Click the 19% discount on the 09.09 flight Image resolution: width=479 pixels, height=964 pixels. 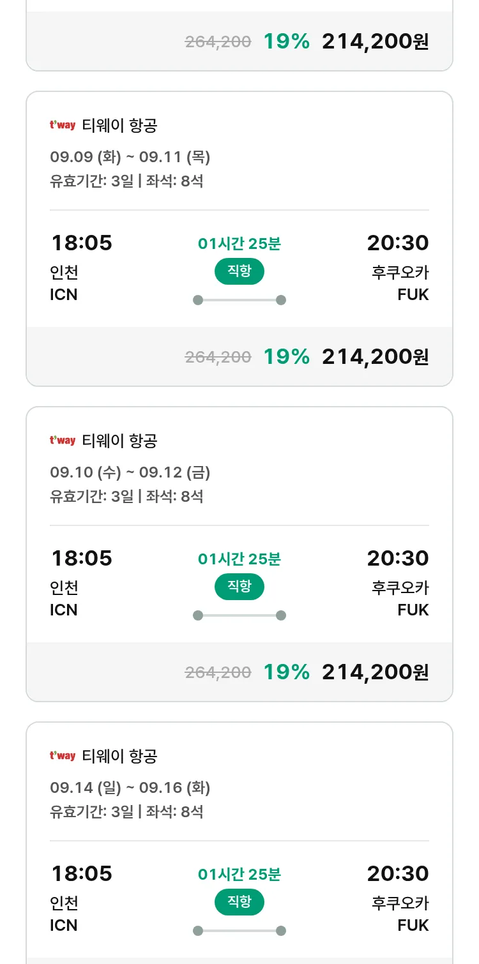click(x=287, y=357)
